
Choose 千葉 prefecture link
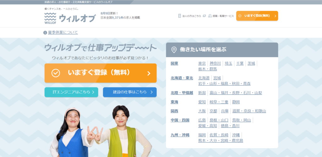(x=240, y=63)
